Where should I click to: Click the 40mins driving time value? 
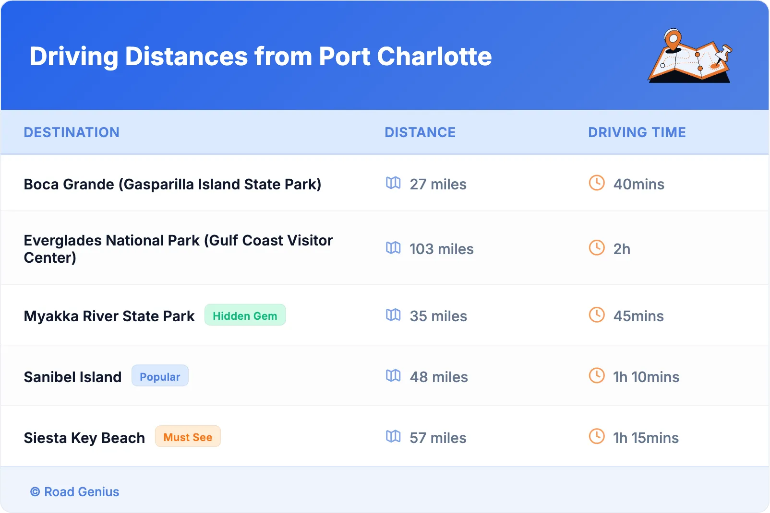(639, 185)
